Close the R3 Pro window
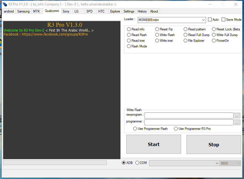This screenshot has width=244, height=179. 236,4
